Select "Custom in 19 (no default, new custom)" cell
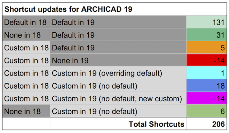229x133 pixels. (x=118, y=99)
